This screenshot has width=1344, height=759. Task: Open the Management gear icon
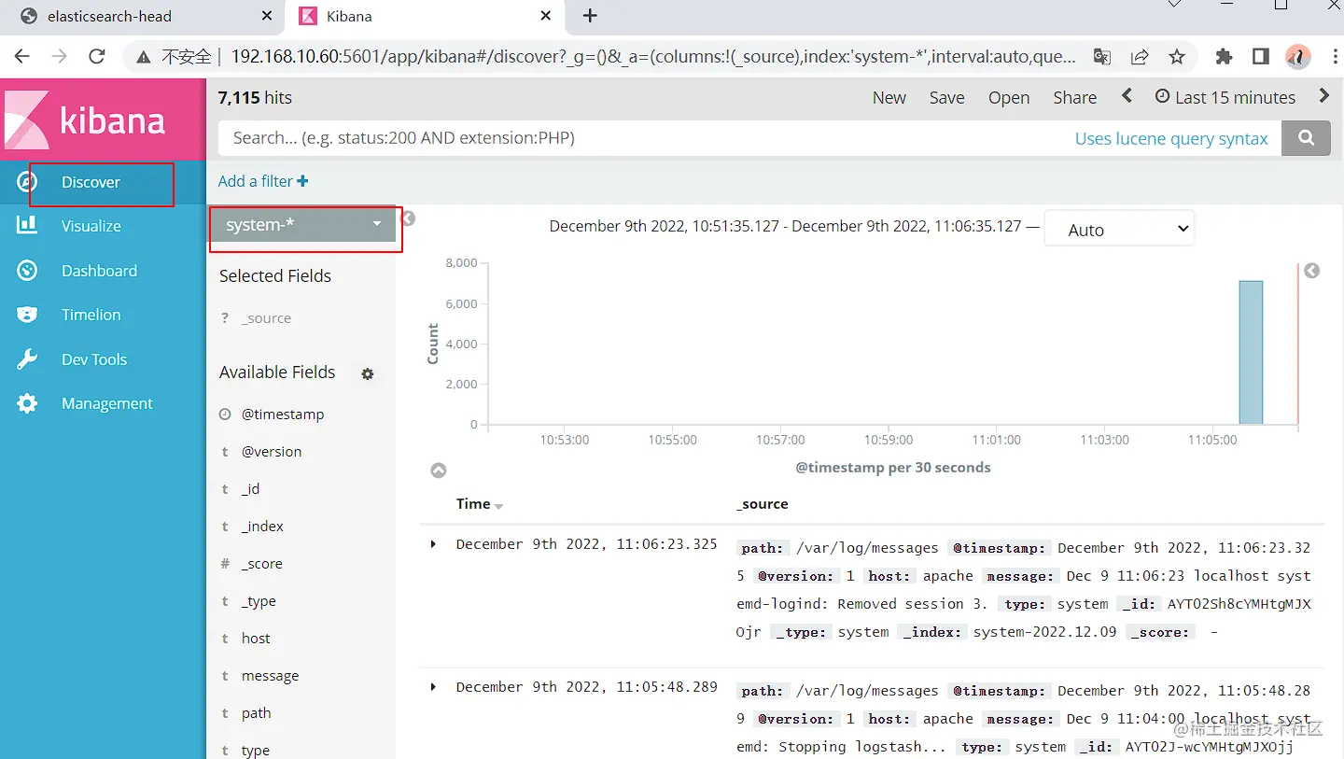27,403
